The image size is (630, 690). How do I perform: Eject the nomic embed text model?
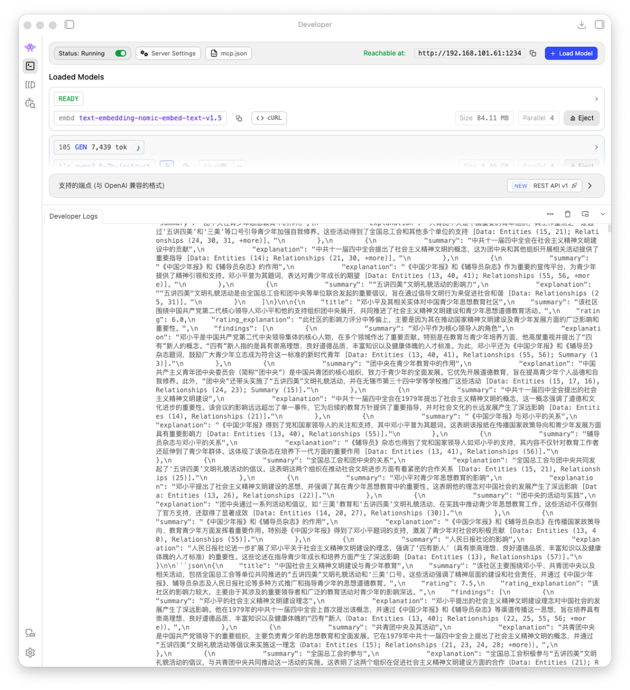[582, 118]
